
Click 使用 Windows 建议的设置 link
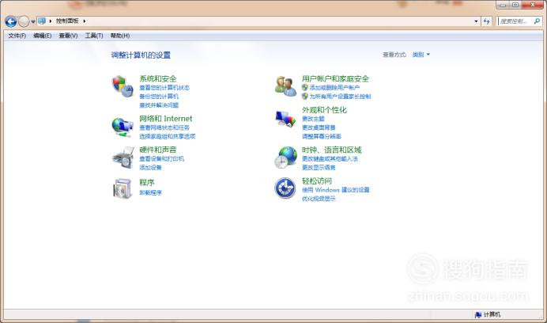coord(336,190)
